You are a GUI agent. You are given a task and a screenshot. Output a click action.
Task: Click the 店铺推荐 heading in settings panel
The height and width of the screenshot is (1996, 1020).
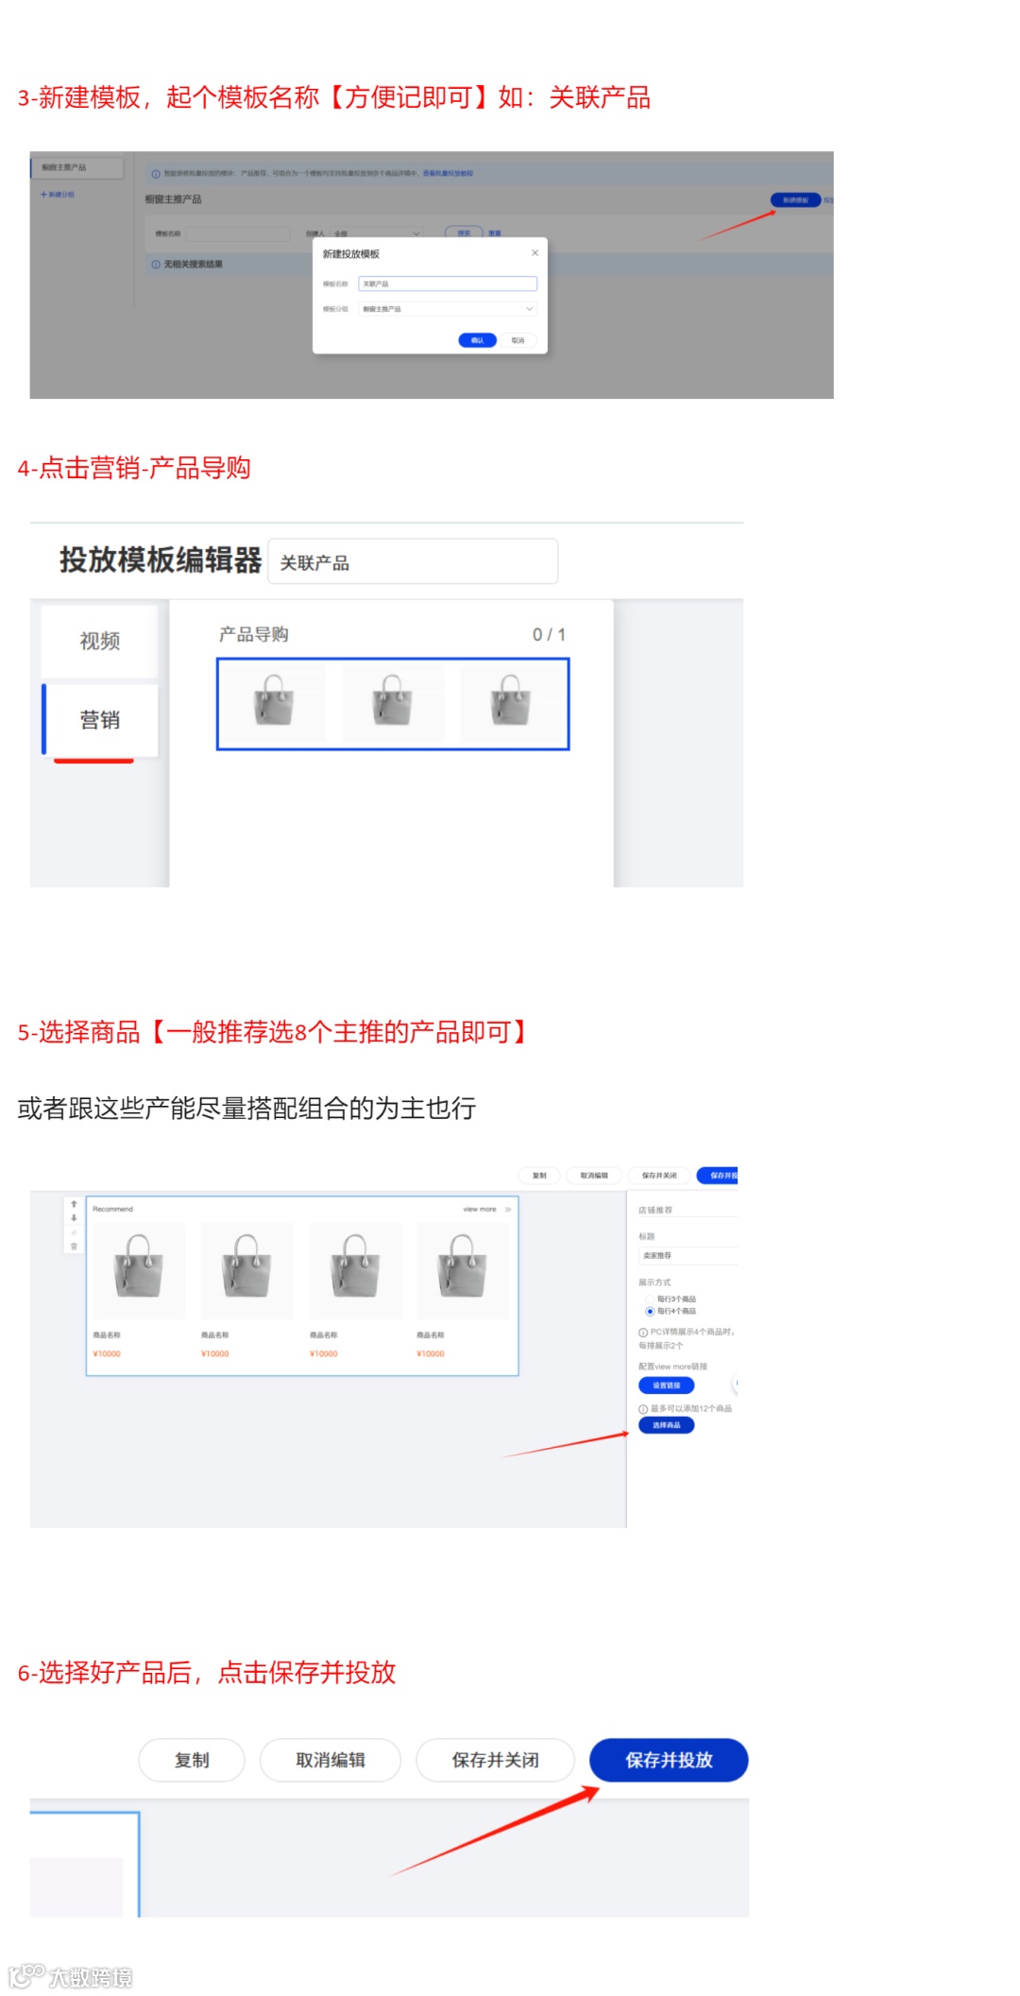pyautogui.click(x=655, y=1210)
